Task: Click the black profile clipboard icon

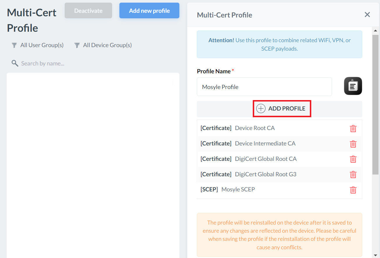Action: [x=353, y=86]
